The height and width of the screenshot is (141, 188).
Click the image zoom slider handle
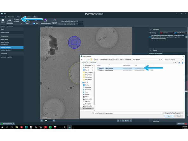46,121
